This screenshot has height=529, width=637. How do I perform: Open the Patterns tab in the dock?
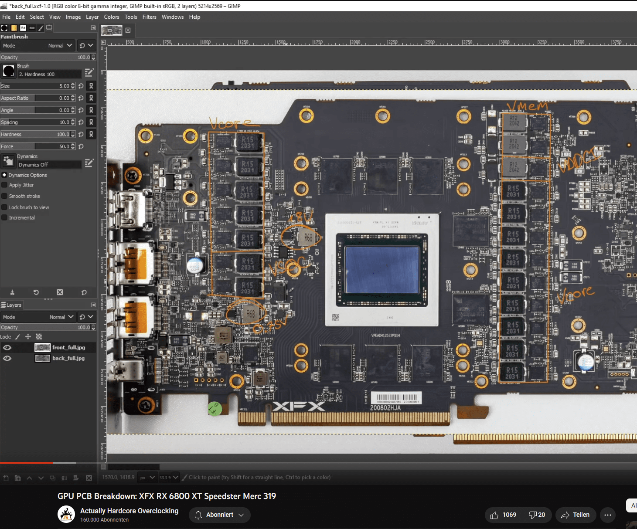click(x=14, y=28)
